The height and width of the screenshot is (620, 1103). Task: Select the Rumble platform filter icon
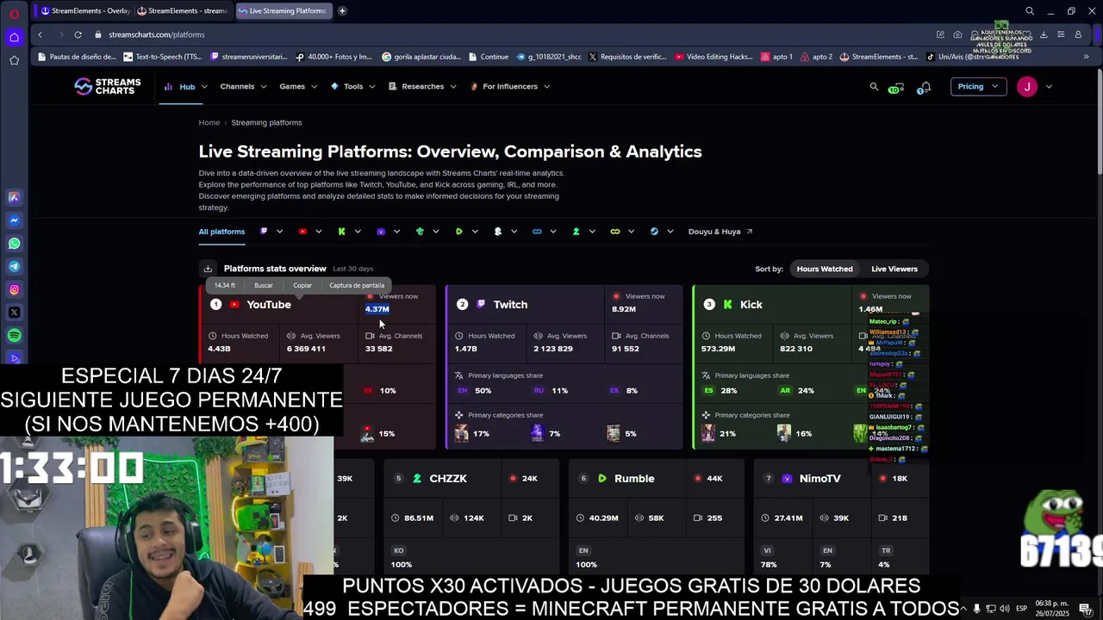tap(458, 232)
